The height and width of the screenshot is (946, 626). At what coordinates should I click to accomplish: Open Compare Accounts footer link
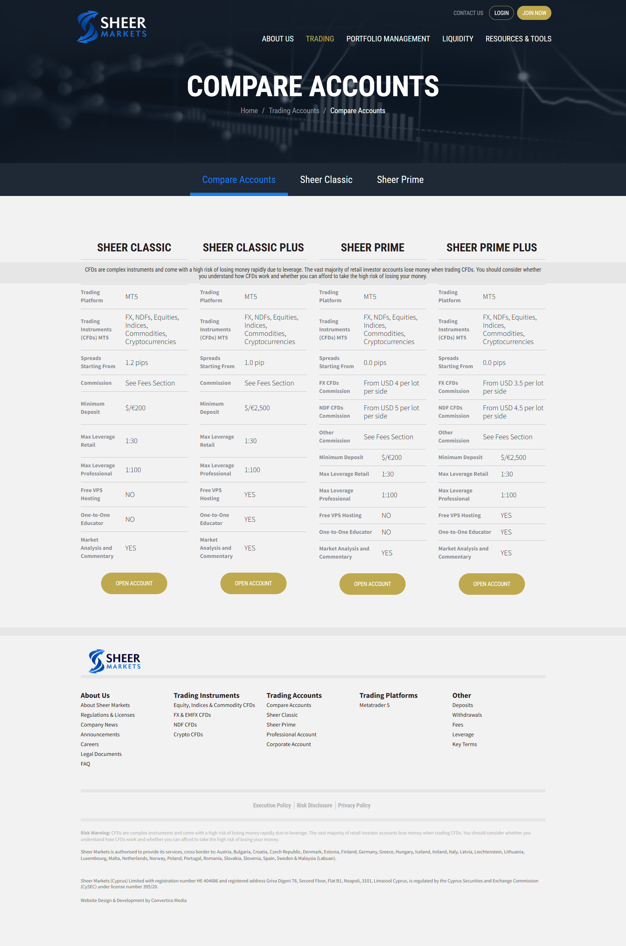[x=289, y=705]
